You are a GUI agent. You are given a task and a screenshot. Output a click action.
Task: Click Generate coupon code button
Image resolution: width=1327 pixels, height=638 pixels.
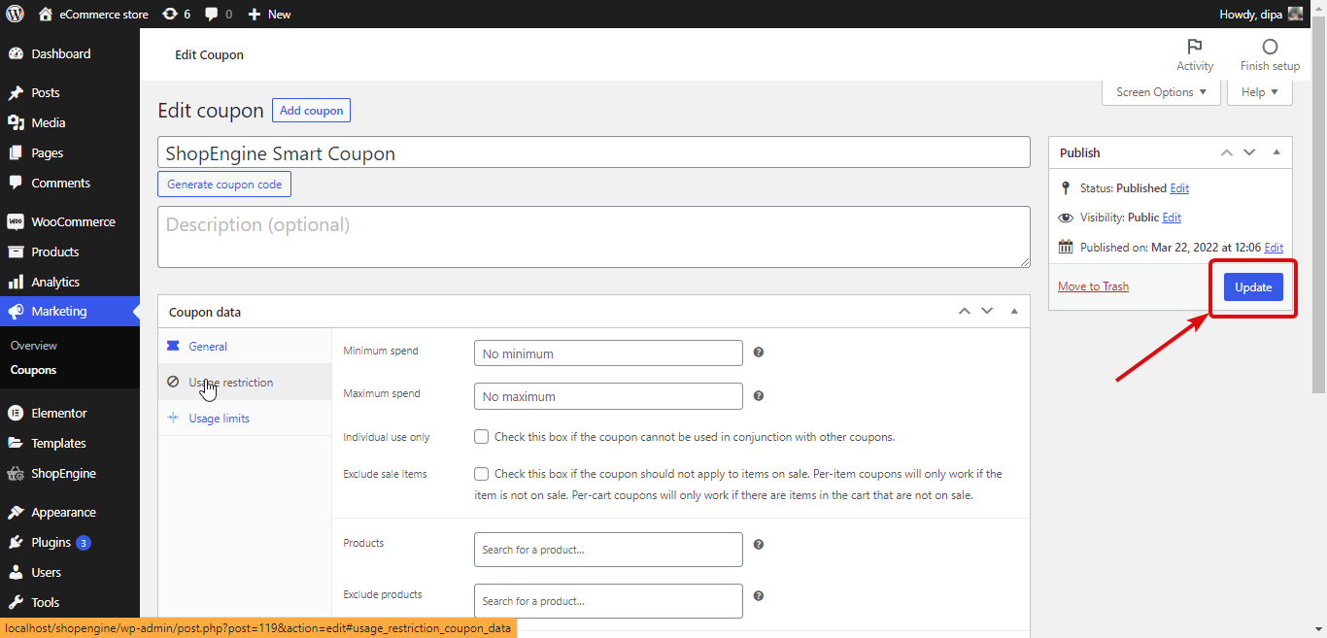coord(224,185)
